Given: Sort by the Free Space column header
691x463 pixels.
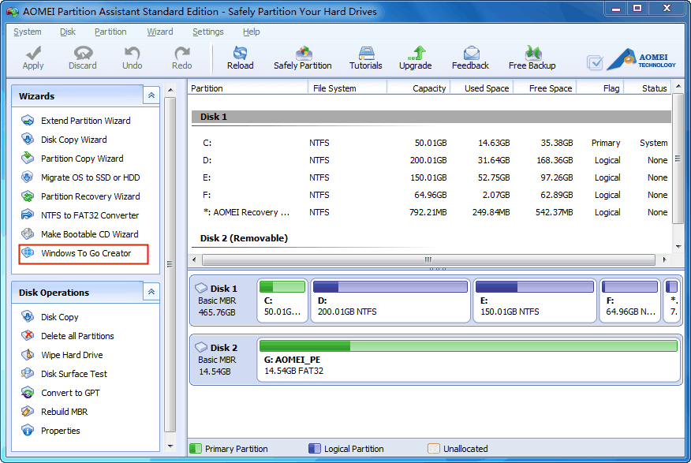Looking at the screenshot, I should click(546, 88).
